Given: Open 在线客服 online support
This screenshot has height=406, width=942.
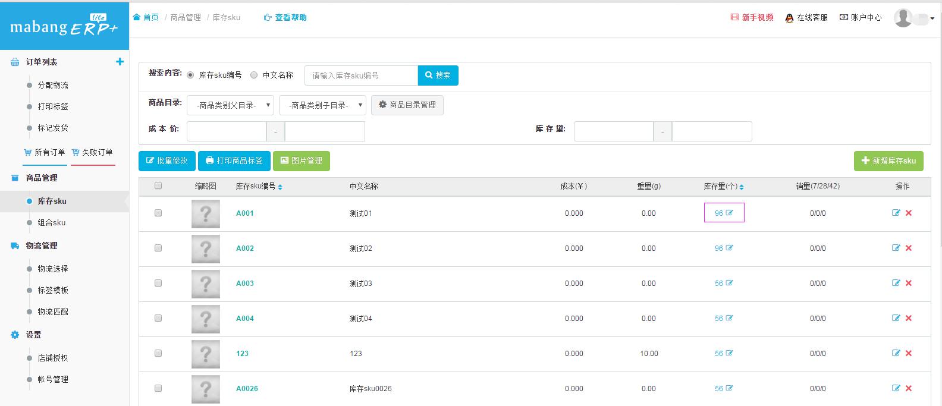Looking at the screenshot, I should coord(806,18).
